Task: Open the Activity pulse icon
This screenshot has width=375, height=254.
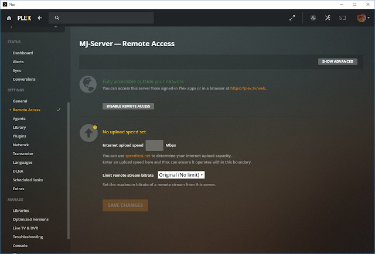Action: coord(313,18)
